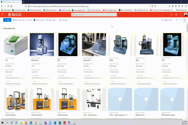
Task: Click the McGill logo in the header
Action: (x=15, y=14)
